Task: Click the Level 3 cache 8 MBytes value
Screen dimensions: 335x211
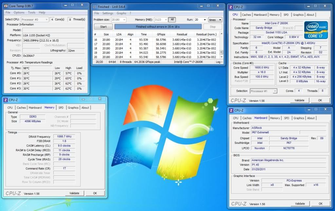Action: (302, 81)
